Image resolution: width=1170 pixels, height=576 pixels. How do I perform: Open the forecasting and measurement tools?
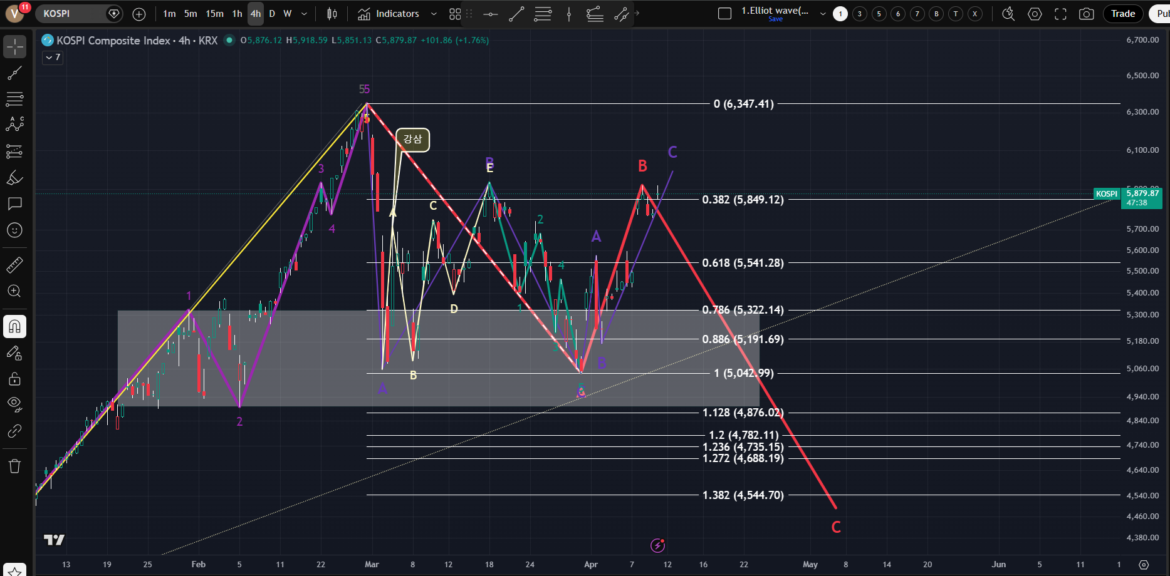point(15,151)
